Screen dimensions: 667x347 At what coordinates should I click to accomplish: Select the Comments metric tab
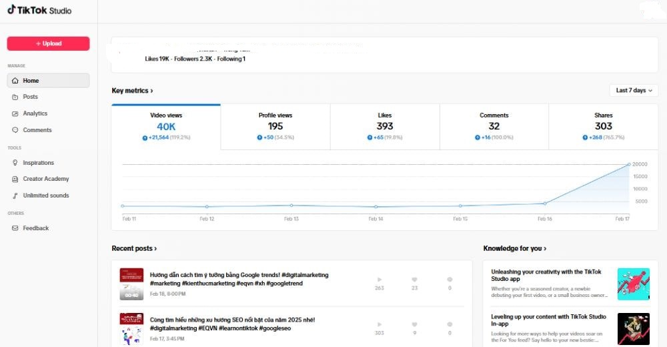pyautogui.click(x=494, y=127)
